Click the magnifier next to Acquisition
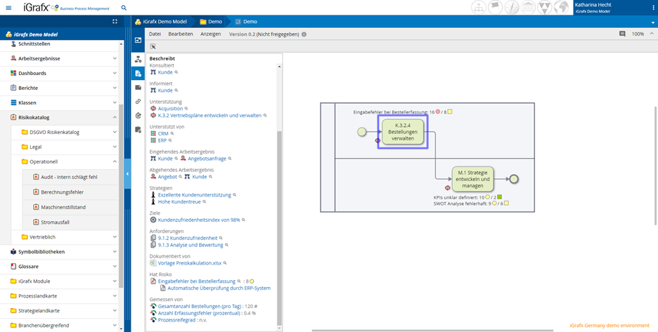The width and height of the screenshot is (658, 332). 186,109
